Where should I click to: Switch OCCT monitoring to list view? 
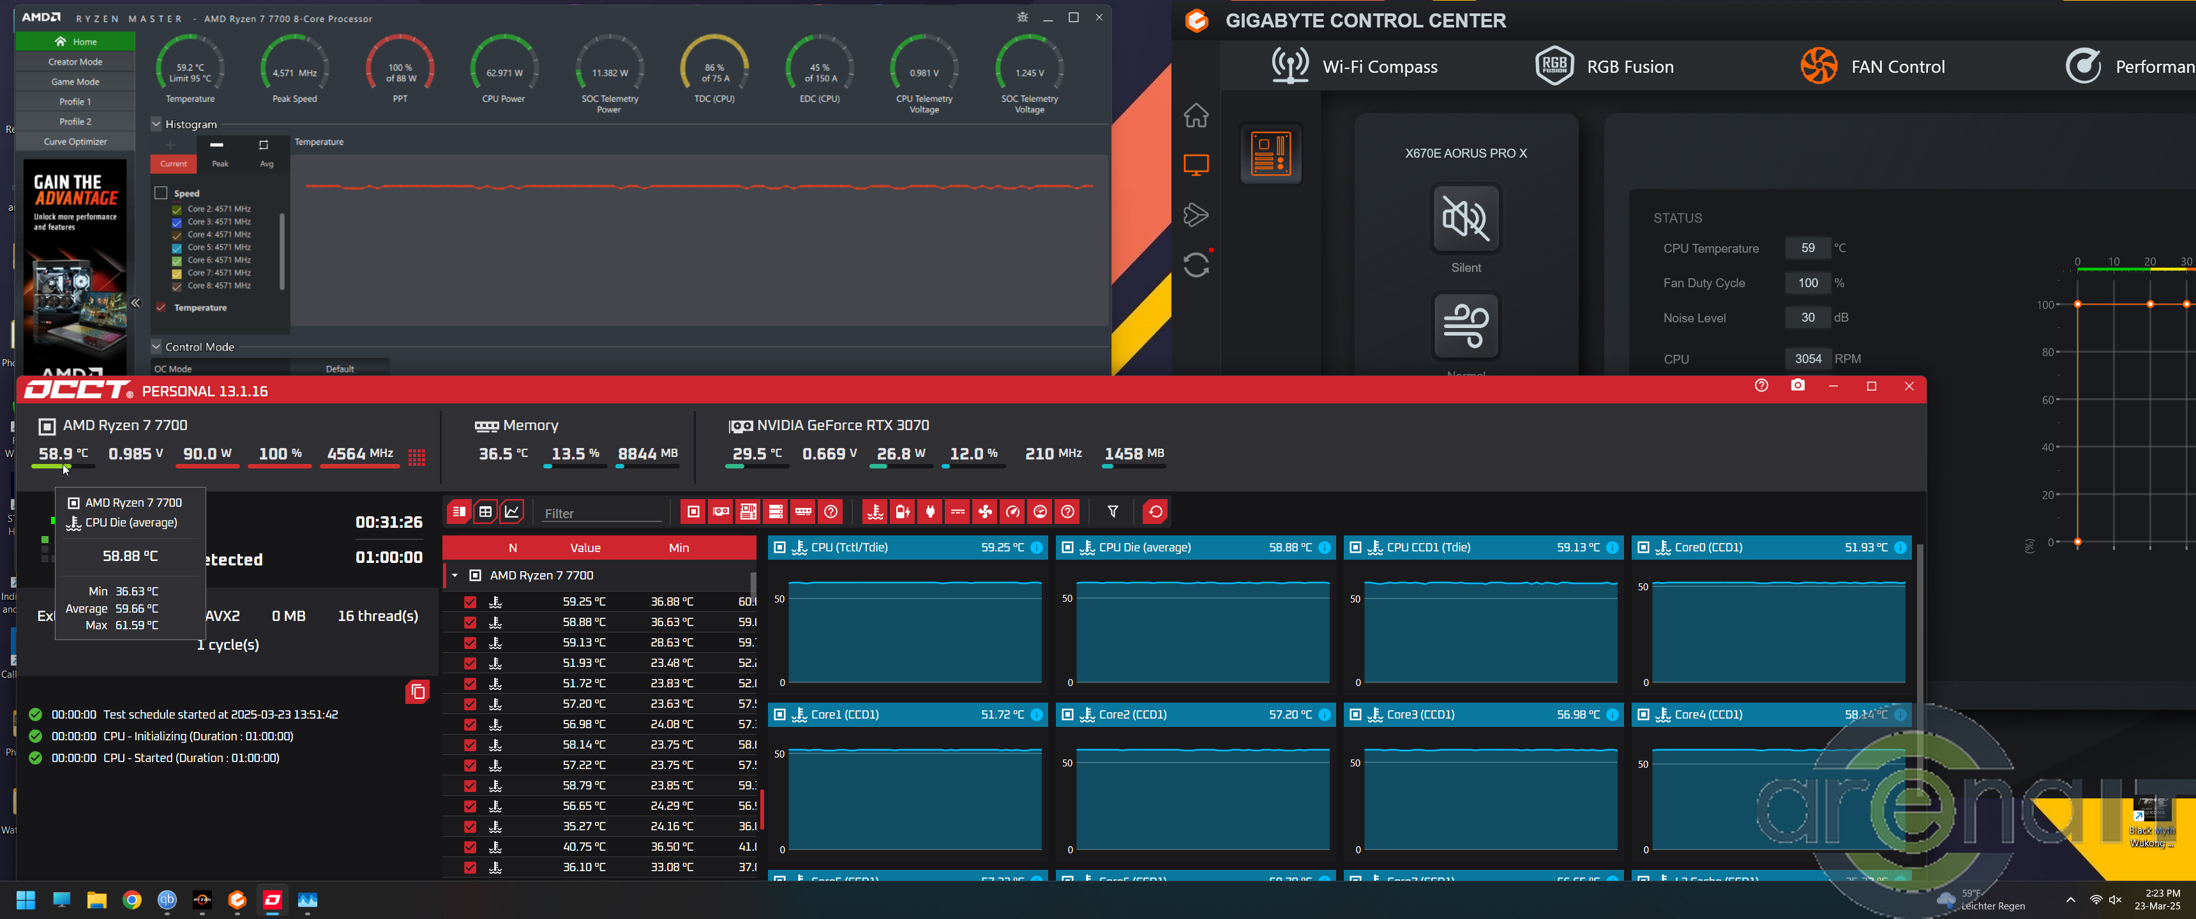(x=458, y=511)
